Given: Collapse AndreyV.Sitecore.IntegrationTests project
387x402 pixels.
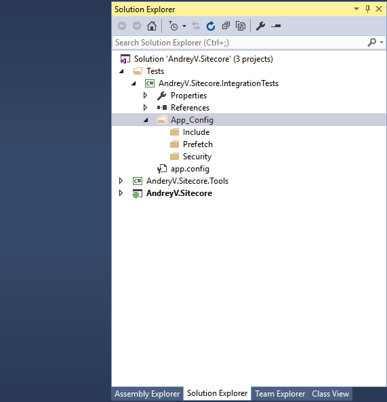Looking at the screenshot, I should 134,83.
